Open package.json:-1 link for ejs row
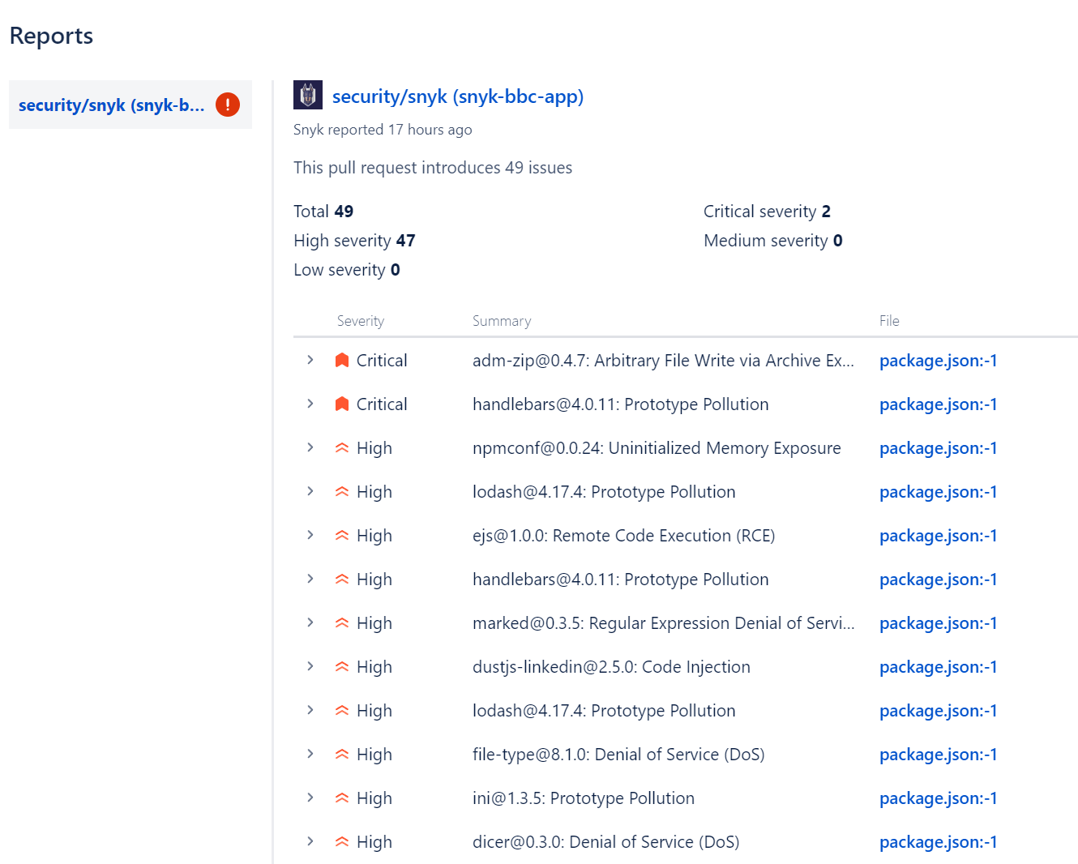Image resolution: width=1078 pixels, height=864 pixels. click(x=938, y=536)
